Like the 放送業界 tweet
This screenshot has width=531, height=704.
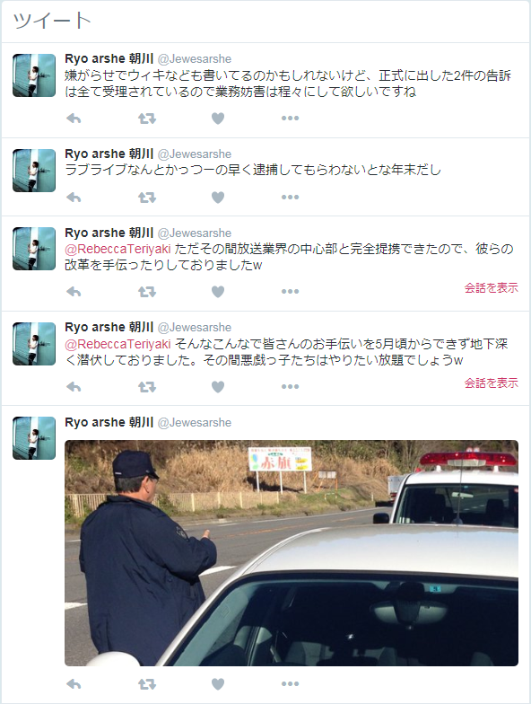pyautogui.click(x=218, y=292)
